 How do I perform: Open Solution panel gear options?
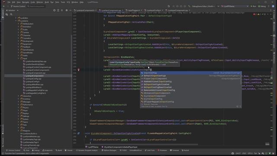[x=67, y=10]
